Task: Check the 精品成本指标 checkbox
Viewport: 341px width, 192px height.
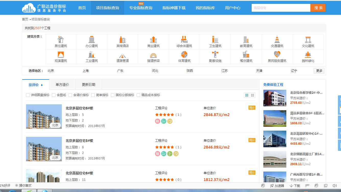Action: tap(138, 95)
